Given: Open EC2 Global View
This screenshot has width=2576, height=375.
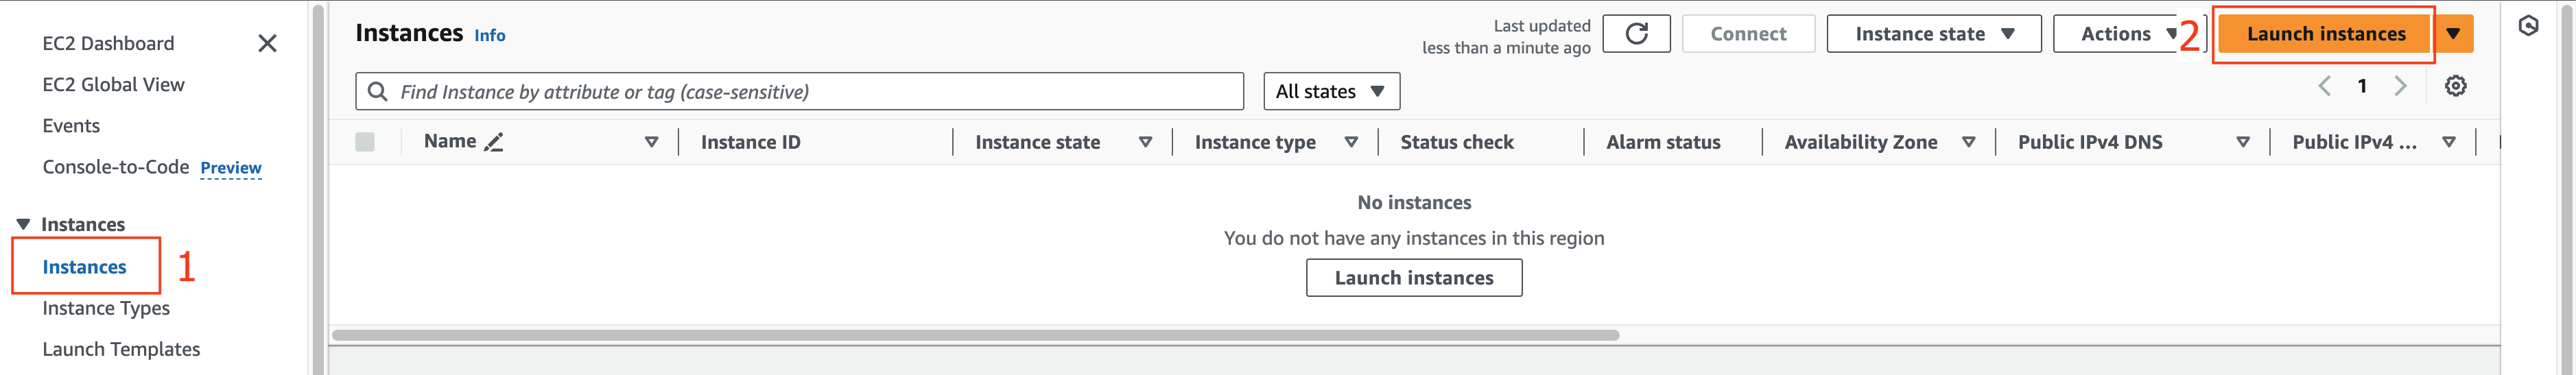Looking at the screenshot, I should point(113,85).
